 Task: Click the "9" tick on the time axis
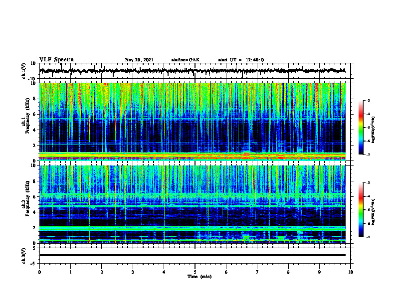[319, 272]
